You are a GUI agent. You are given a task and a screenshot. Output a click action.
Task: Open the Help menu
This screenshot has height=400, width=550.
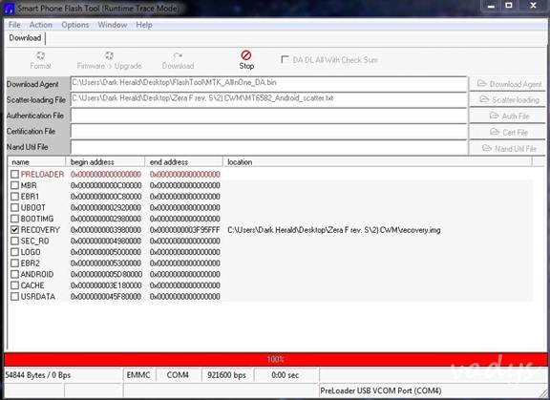[144, 25]
